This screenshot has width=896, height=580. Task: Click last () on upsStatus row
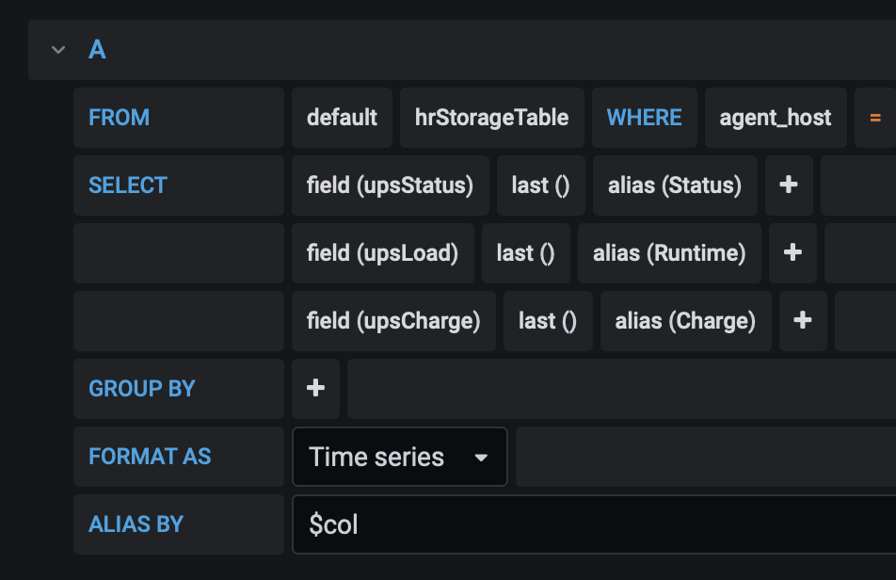(540, 185)
